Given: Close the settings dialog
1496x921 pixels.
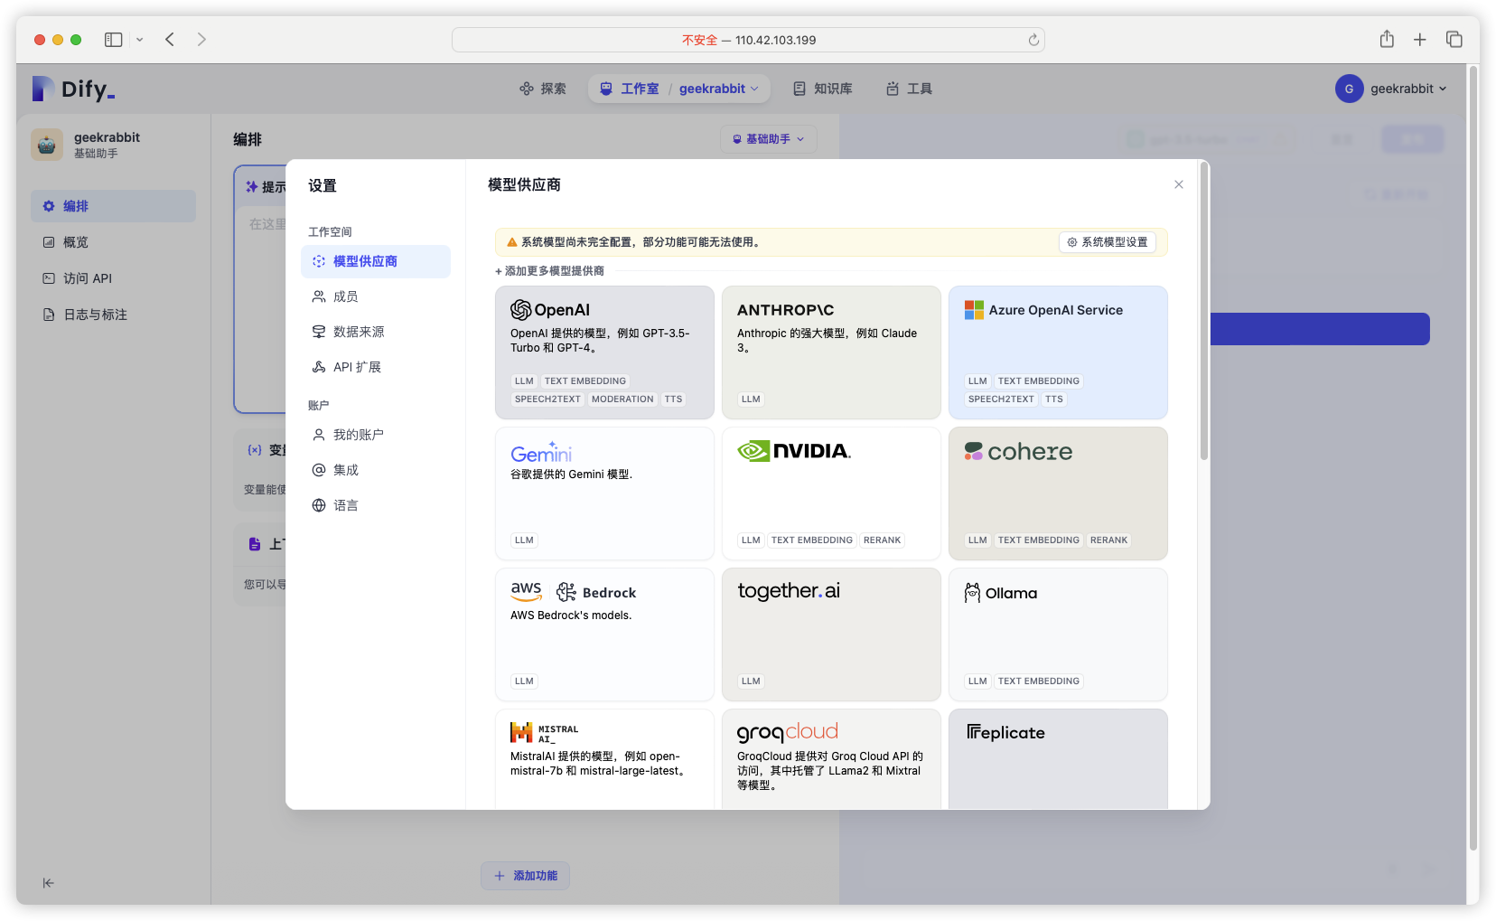Looking at the screenshot, I should pyautogui.click(x=1178, y=184).
